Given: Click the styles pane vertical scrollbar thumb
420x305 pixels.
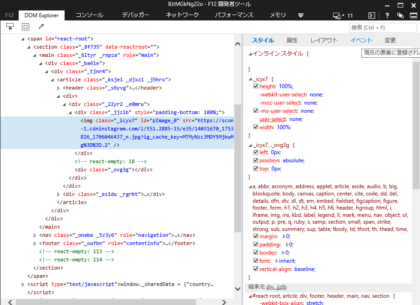Looking at the screenshot, I should pyautogui.click(x=416, y=125).
